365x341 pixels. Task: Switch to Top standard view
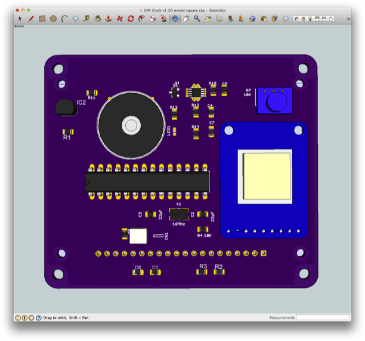(304, 19)
